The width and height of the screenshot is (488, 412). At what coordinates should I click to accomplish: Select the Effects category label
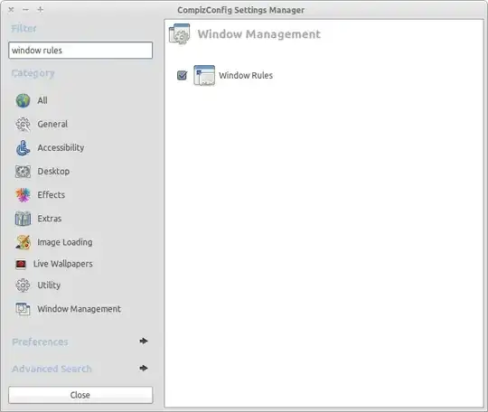point(51,195)
